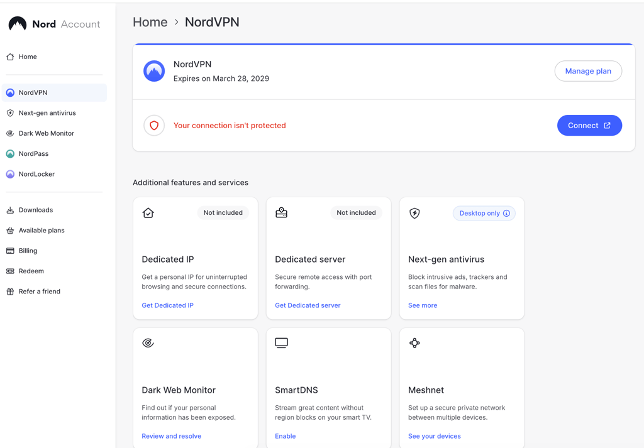Viewport: 644px width, 448px height.
Task: Click the Billing card icon
Action: (x=10, y=251)
